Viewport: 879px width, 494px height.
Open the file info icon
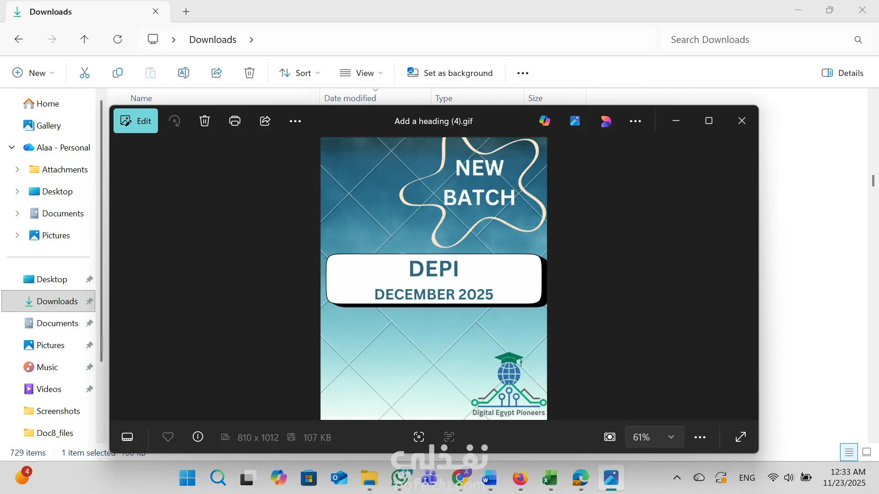click(x=198, y=437)
